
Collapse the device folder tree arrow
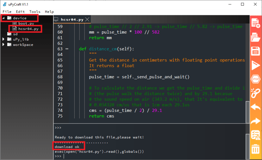coord(3,18)
